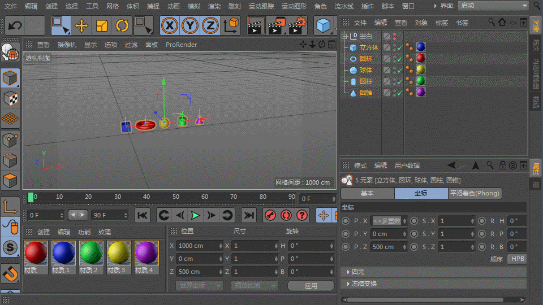Open the 世界坐标 dropdown
The width and height of the screenshot is (543, 305).
tap(199, 286)
